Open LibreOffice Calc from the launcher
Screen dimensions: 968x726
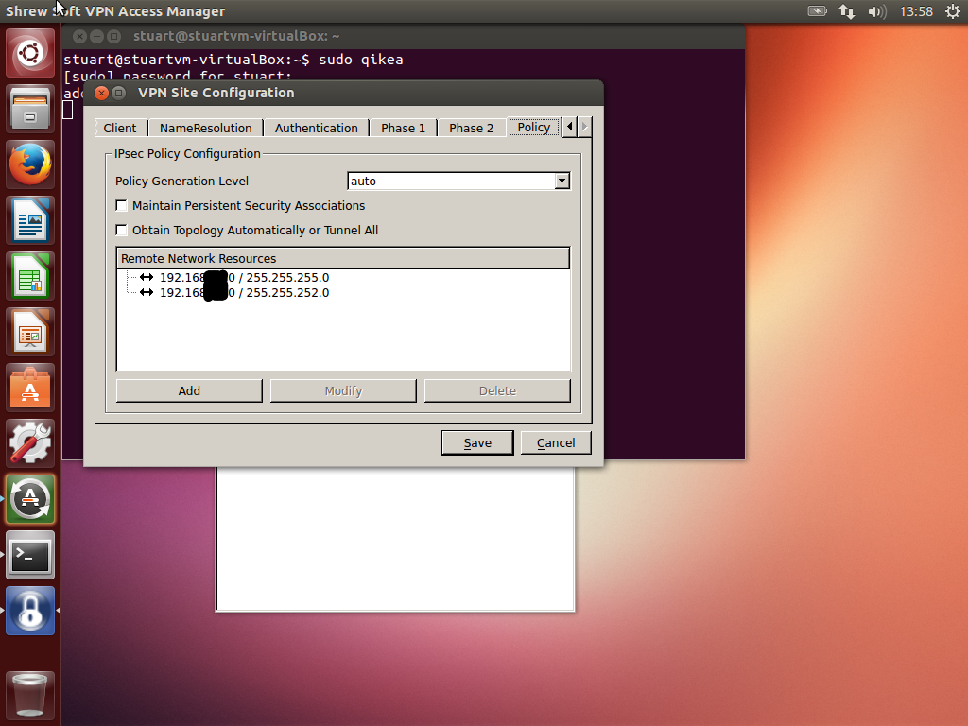[30, 276]
